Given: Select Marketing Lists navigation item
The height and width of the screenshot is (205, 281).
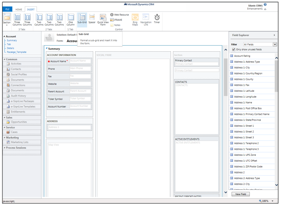Looking at the screenshot, I should coord(22,142).
